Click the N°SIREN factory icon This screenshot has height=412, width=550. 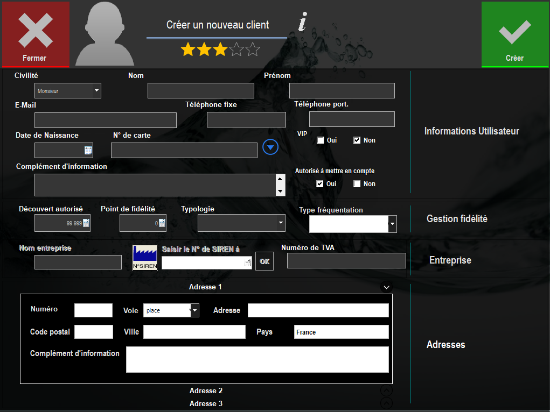[145, 258]
